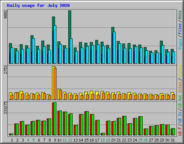Click day number 28 on the axis
This screenshot has height=144, width=184.
tap(156, 140)
